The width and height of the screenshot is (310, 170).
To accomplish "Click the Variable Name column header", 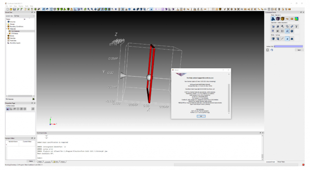I will (x=13, y=142).
